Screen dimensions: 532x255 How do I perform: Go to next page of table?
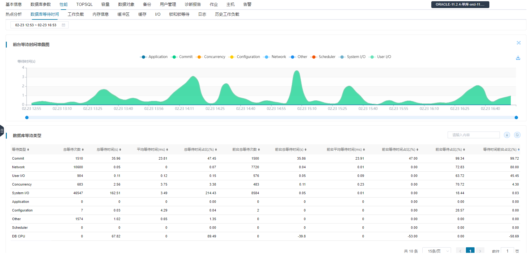(x=480, y=251)
